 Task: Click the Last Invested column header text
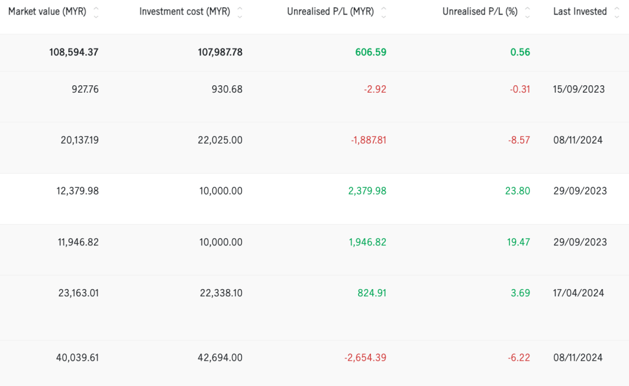coord(579,12)
